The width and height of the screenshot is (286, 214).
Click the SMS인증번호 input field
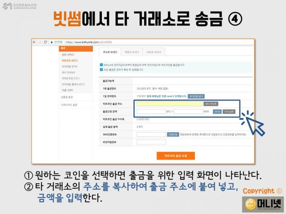pos(151,134)
